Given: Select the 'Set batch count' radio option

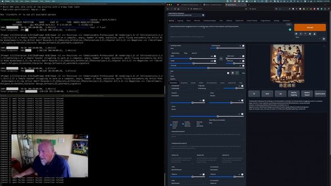Looking at the screenshot, I should tap(171, 125).
